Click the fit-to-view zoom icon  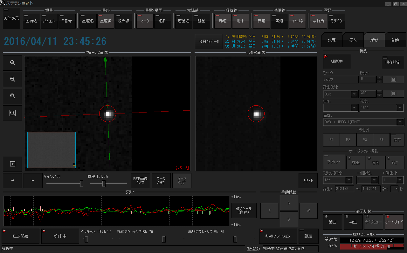pos(12,96)
